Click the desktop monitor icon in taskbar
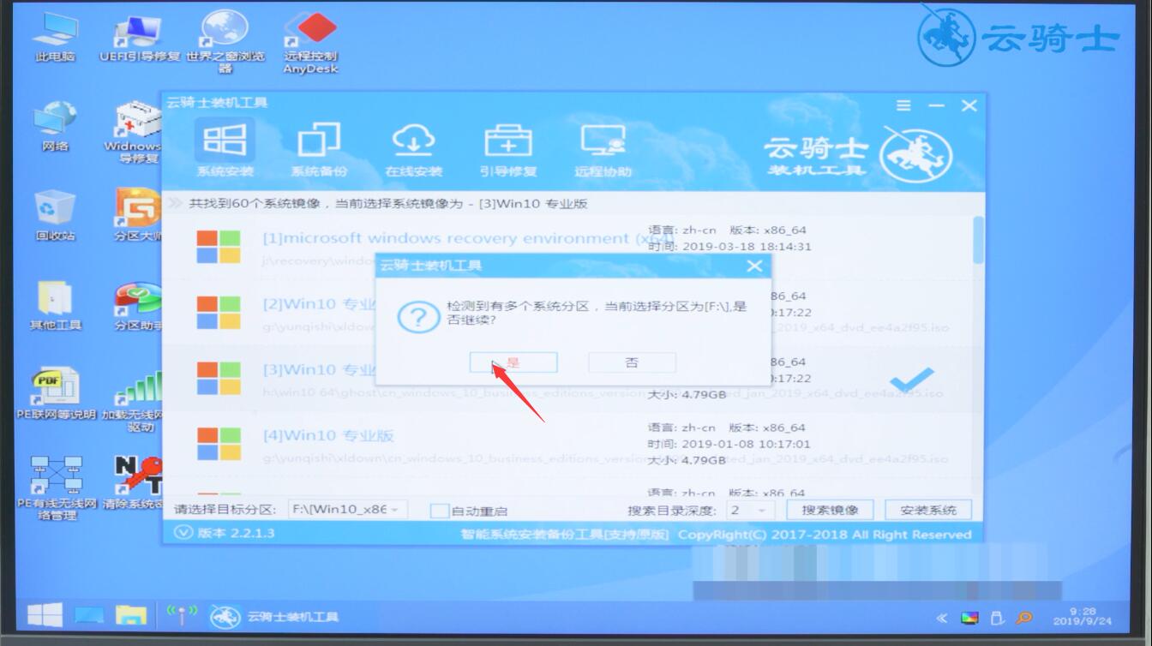 click(x=89, y=615)
